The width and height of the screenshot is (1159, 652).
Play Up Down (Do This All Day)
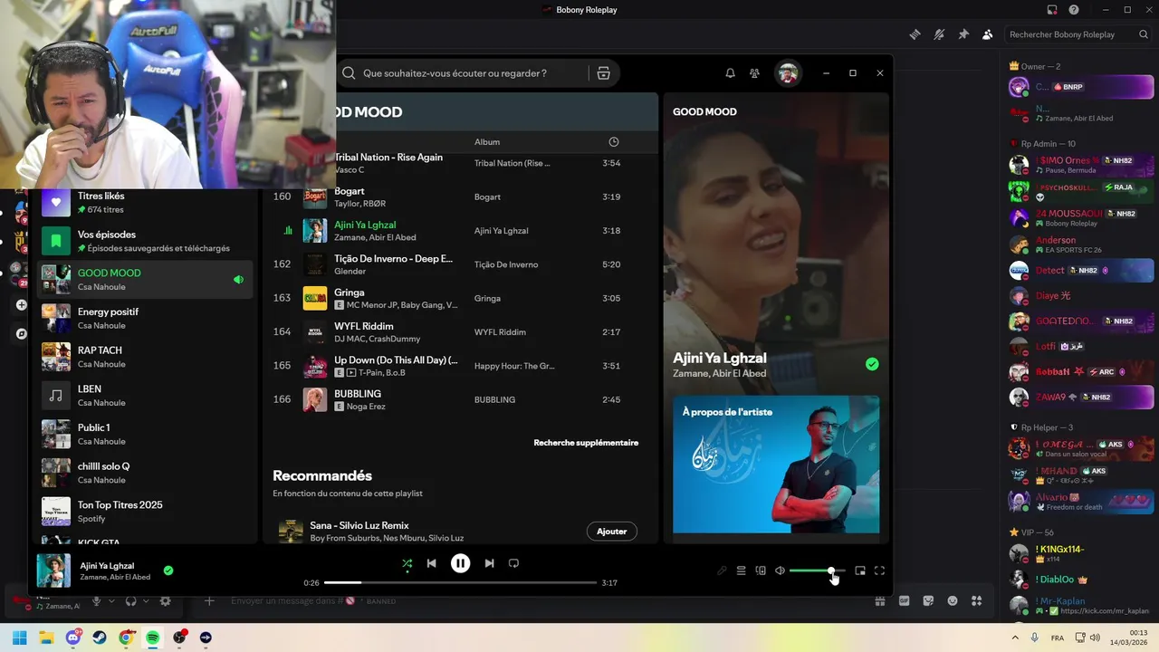click(x=462, y=366)
